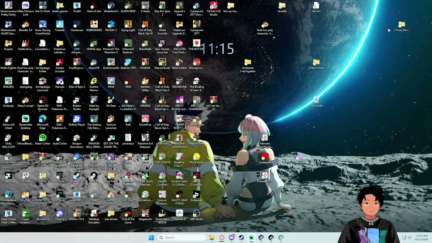Select the FiveM desktop icon

(77, 7)
